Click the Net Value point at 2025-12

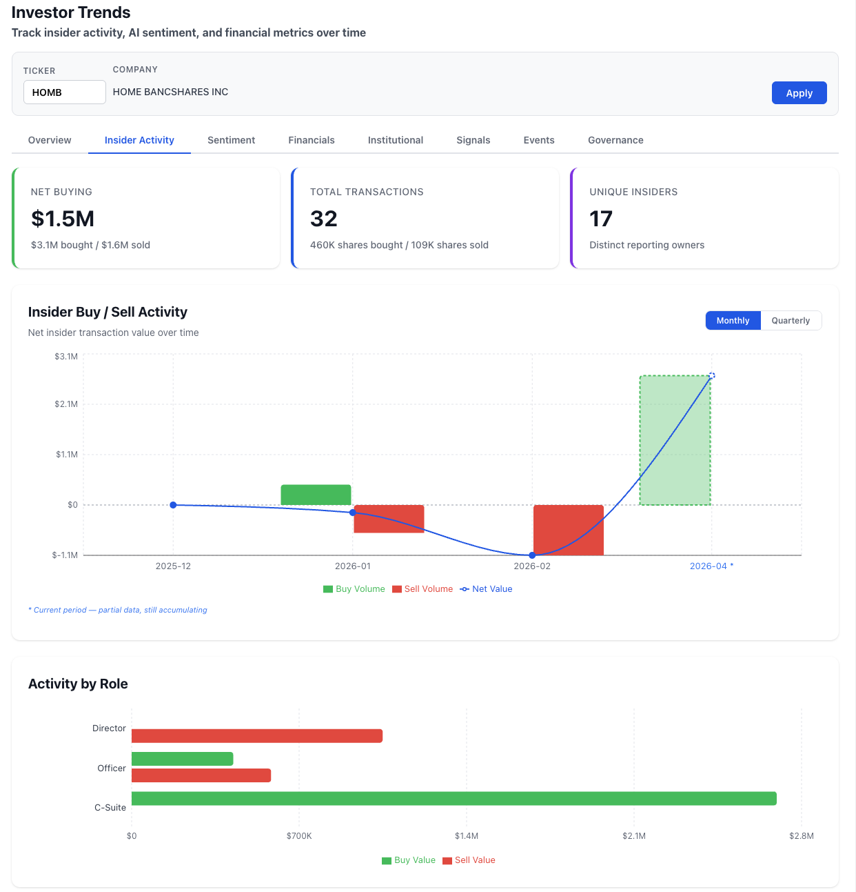click(173, 504)
